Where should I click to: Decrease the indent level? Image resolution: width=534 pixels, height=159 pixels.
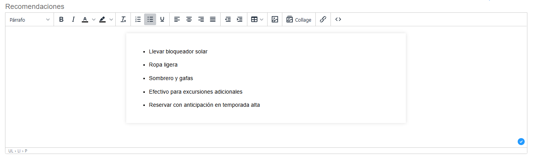pos(228,20)
